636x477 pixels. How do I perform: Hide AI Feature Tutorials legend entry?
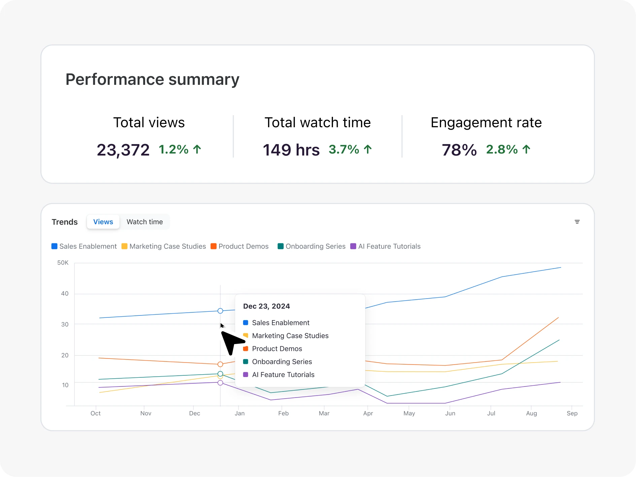click(386, 246)
